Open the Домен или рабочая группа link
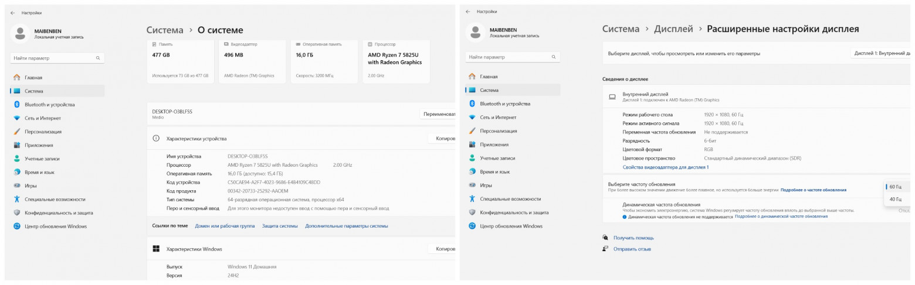 pyautogui.click(x=225, y=226)
